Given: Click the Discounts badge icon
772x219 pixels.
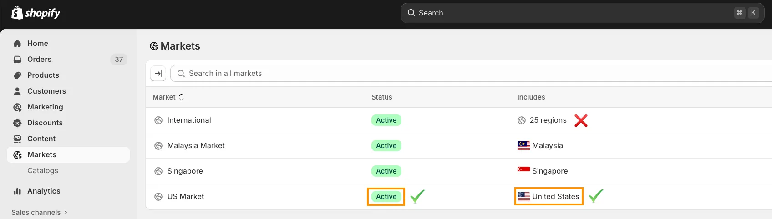Looking at the screenshot, I should click(17, 123).
